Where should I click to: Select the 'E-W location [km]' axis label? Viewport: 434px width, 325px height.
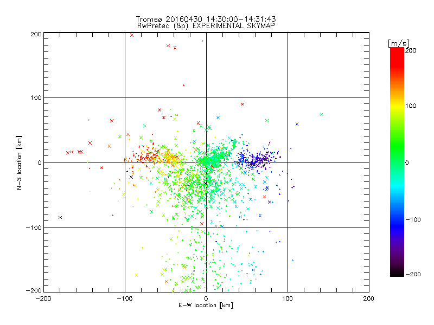tap(206, 305)
